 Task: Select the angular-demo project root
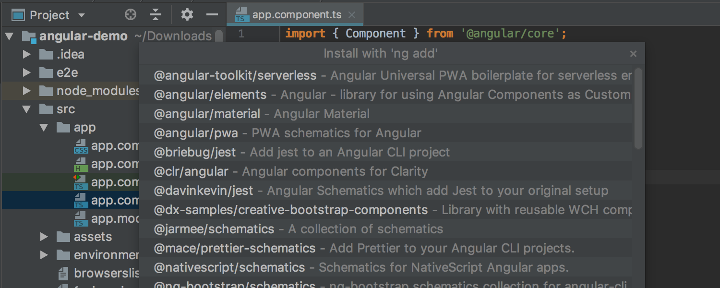click(84, 36)
